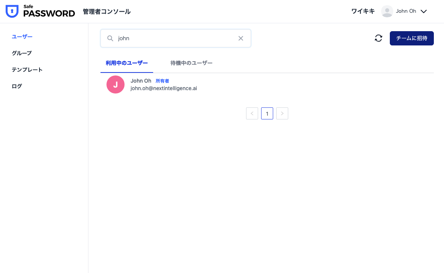The width and height of the screenshot is (444, 273).
Task: Refresh the user list
Action: pyautogui.click(x=379, y=38)
